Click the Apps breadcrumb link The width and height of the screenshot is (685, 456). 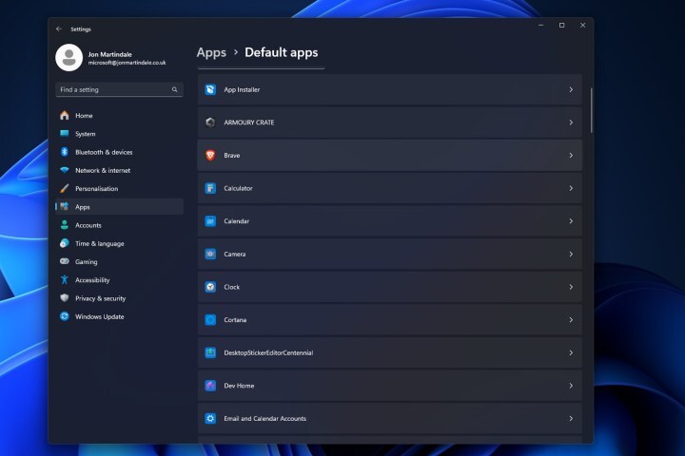(211, 52)
